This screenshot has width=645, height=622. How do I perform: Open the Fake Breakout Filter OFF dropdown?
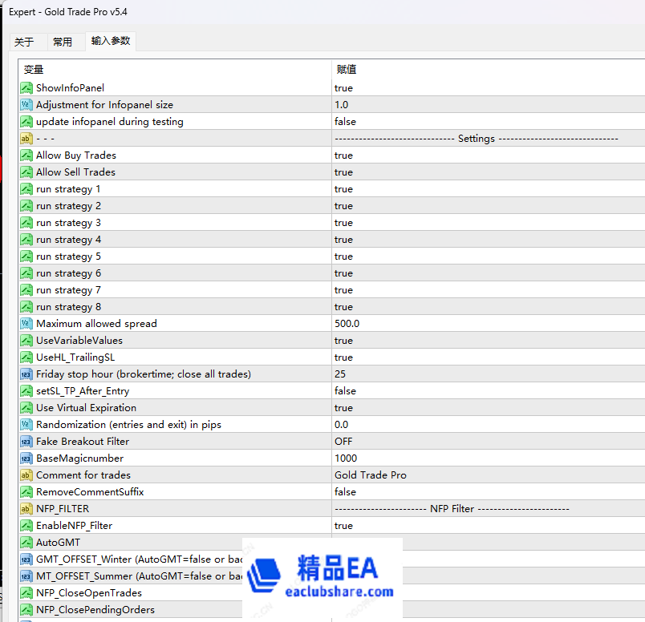pyautogui.click(x=343, y=442)
